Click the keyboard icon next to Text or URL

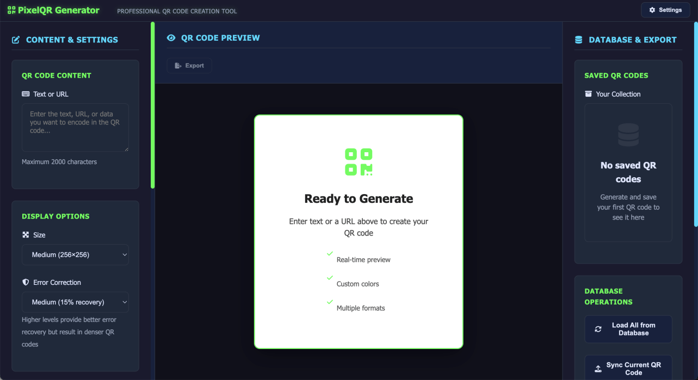(x=26, y=94)
